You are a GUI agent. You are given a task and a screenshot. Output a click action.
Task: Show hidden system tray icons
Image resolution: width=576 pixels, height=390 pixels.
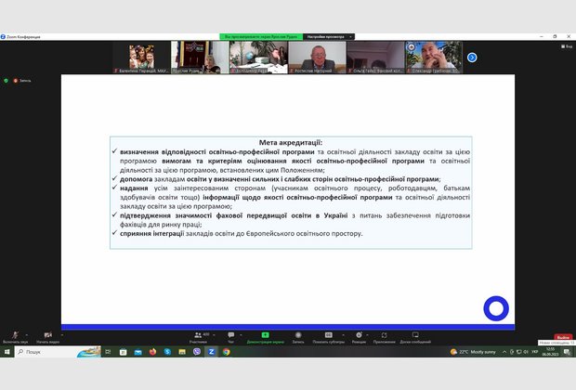504,352
